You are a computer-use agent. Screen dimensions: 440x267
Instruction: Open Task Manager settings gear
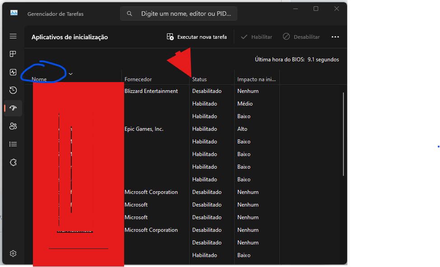(x=13, y=253)
